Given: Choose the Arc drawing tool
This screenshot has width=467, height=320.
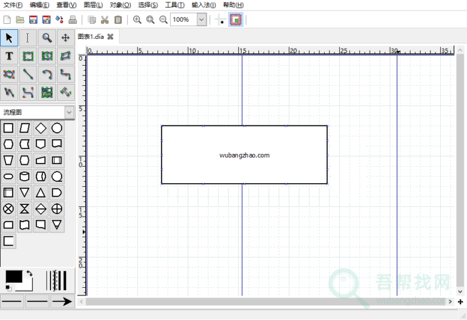Looking at the screenshot, I should coord(47,74).
